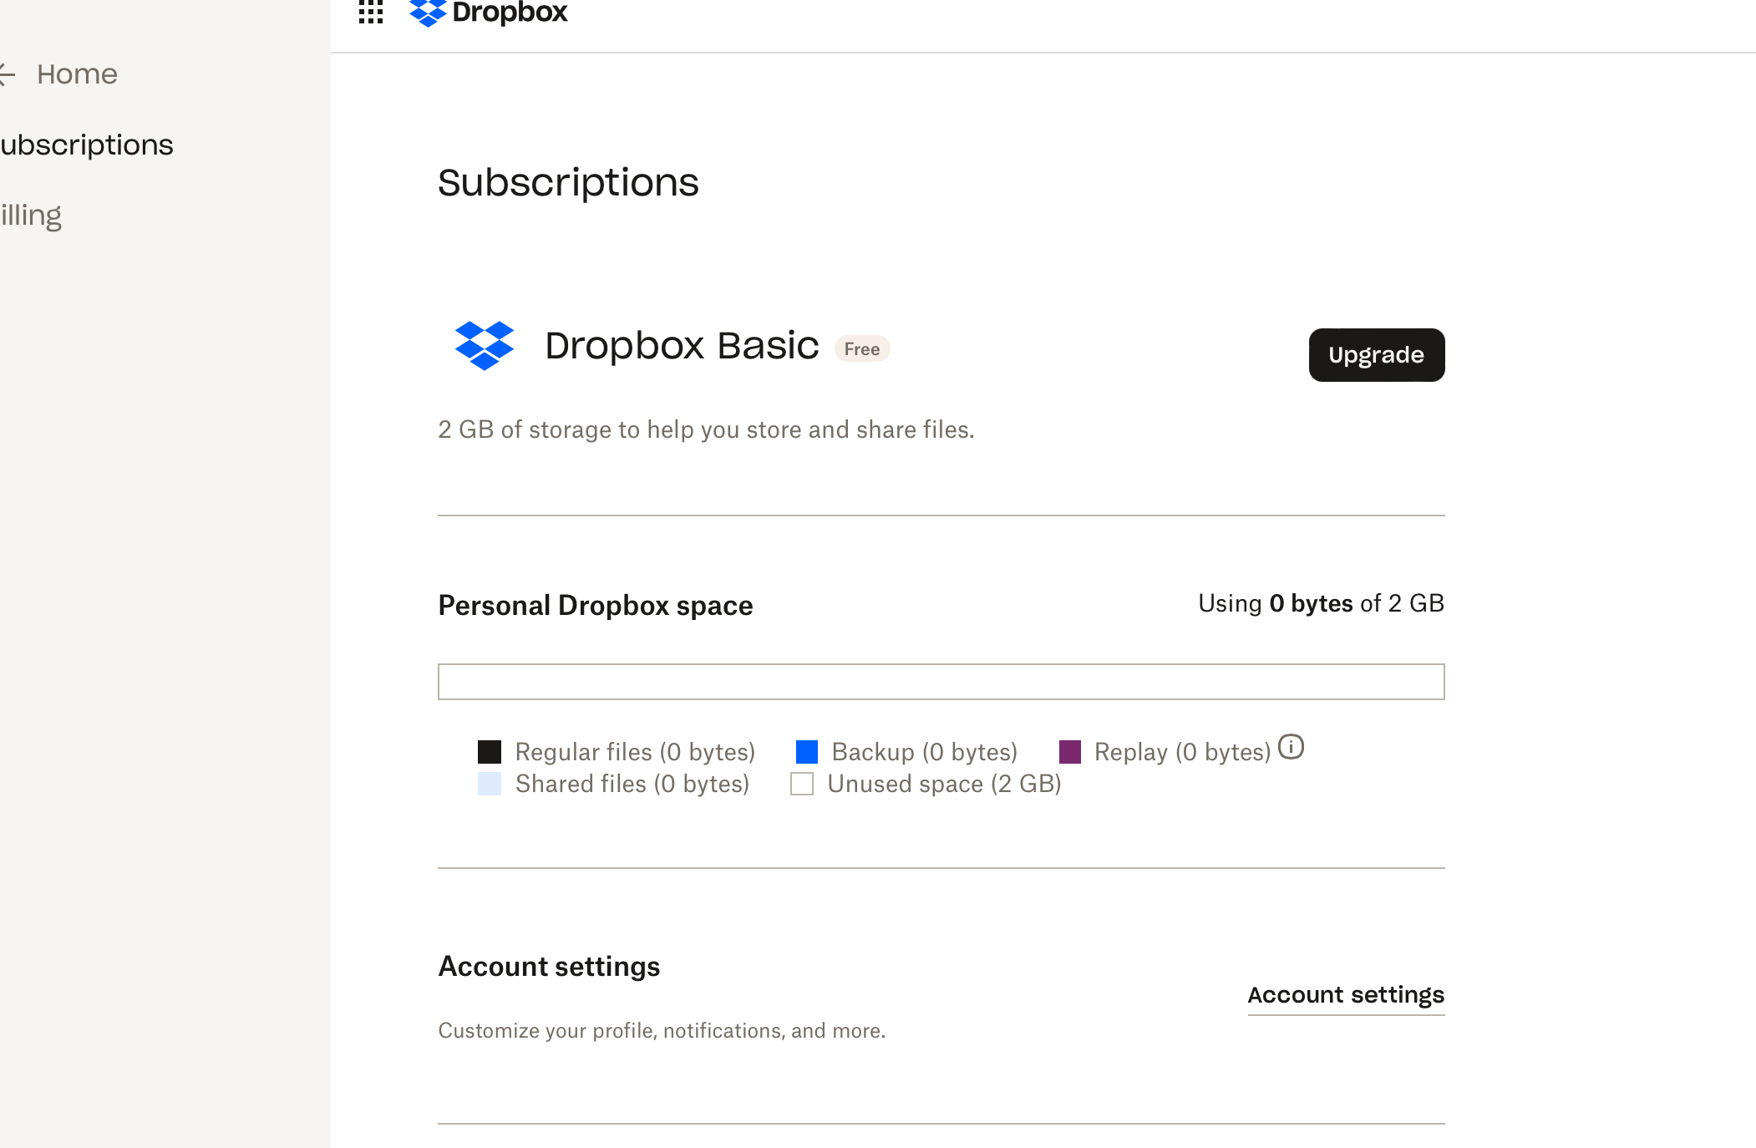Click the Subscriptions page heading
Screen dimensions: 1756x1148
[568, 183]
